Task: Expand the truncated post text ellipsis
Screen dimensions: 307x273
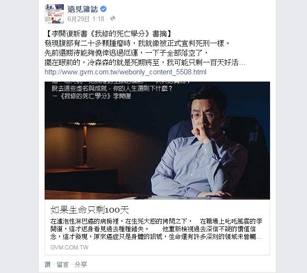Action: [242, 63]
